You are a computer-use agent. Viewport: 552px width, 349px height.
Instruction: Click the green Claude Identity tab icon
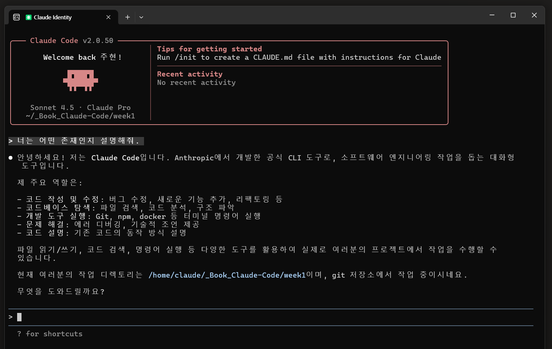28,17
